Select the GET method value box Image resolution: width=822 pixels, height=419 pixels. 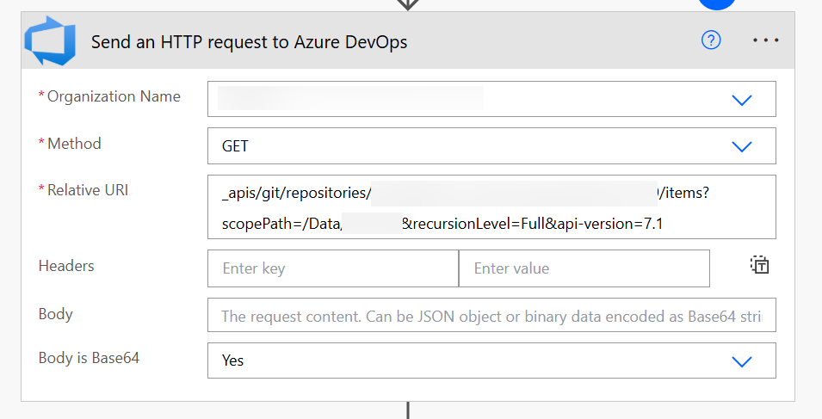pos(491,146)
